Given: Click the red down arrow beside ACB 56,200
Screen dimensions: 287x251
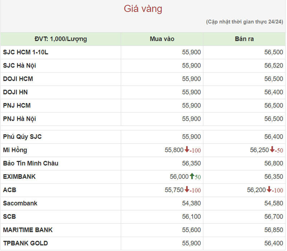Looking at the screenshot, I should click(269, 190).
